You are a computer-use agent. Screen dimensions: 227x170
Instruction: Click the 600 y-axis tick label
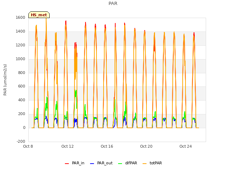pyautogui.click(x=22, y=86)
